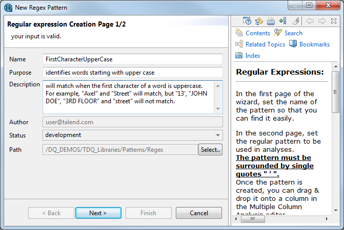Open the Related Topics link
Screen dimensions: 344x230
pos(265,44)
